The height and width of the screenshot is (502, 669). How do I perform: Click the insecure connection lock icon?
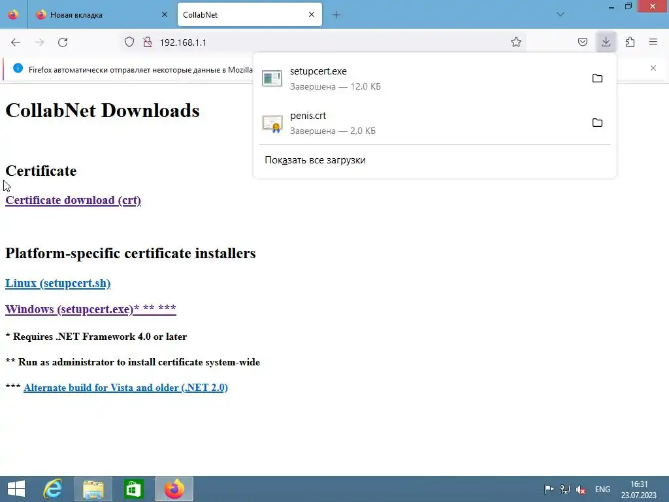148,42
